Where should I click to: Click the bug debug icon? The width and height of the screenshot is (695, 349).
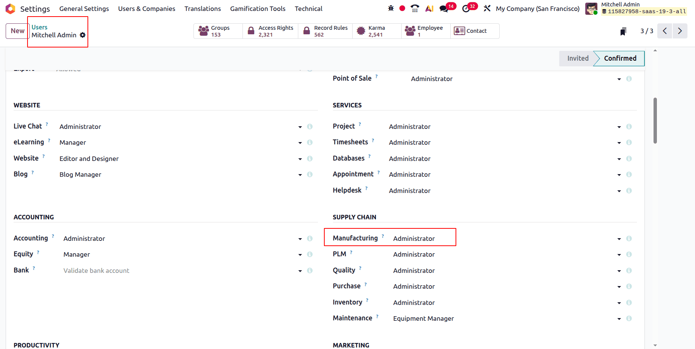[x=391, y=8]
